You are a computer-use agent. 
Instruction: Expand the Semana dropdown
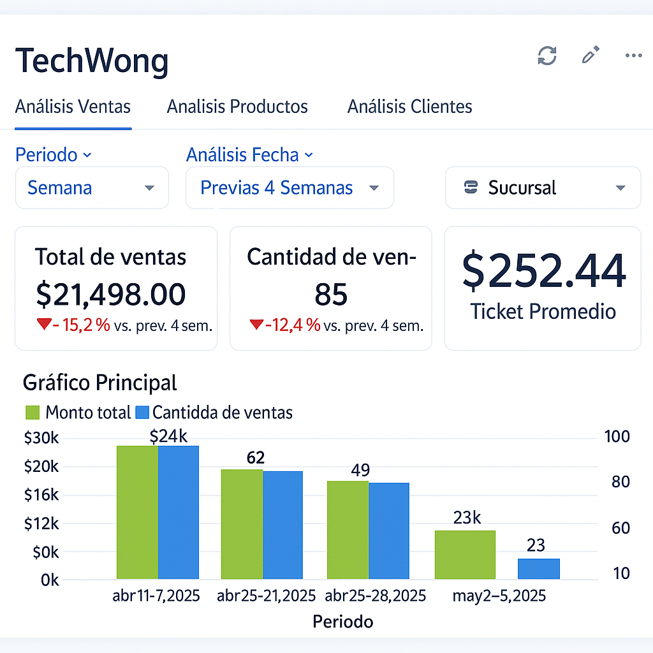tap(92, 188)
